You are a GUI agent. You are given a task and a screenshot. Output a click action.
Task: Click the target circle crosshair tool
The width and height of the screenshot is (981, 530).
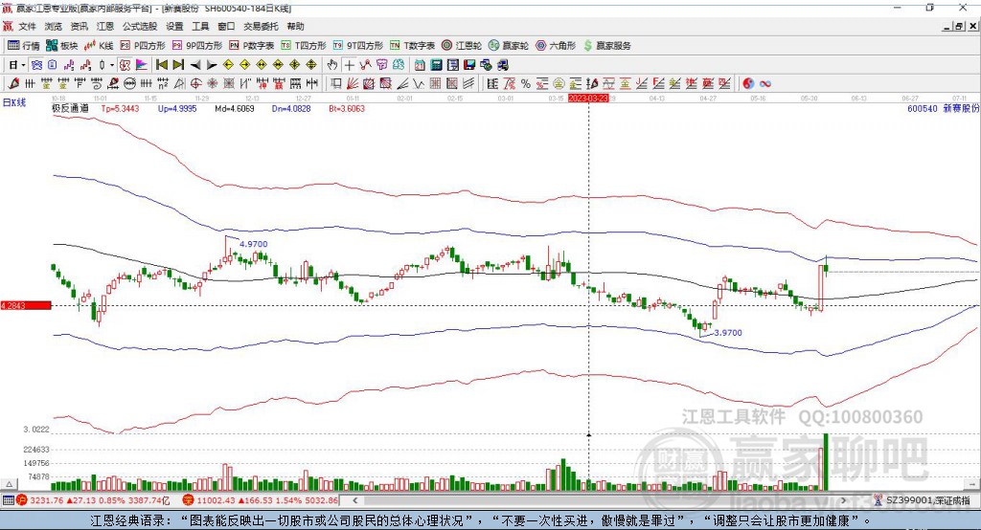click(x=195, y=83)
